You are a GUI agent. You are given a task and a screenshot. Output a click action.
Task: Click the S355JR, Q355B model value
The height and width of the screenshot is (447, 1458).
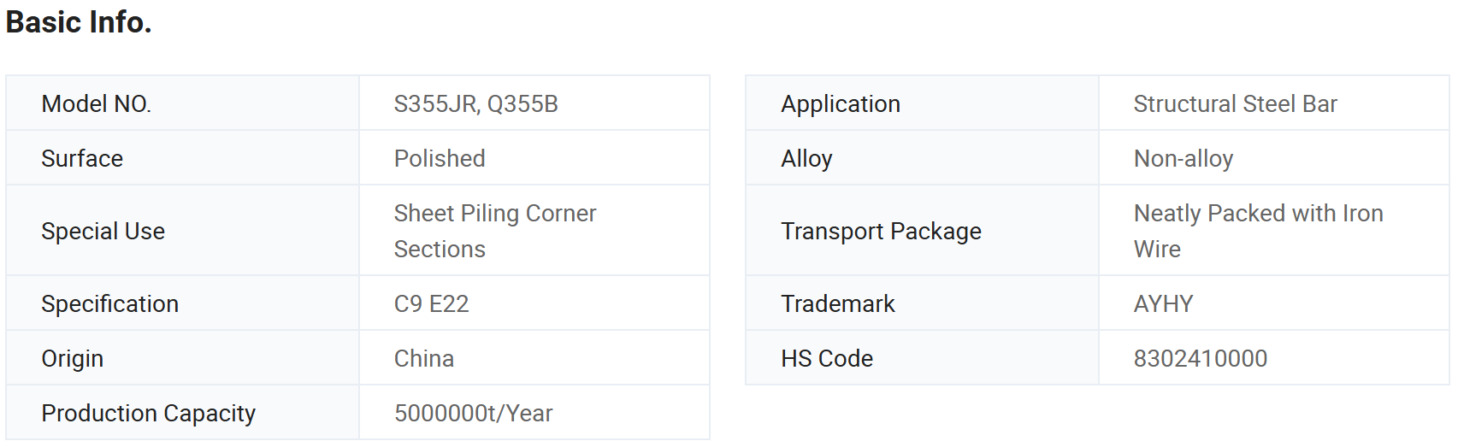[x=475, y=104]
